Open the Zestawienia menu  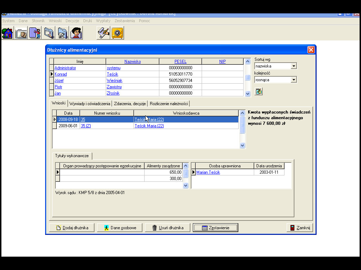[124, 21]
